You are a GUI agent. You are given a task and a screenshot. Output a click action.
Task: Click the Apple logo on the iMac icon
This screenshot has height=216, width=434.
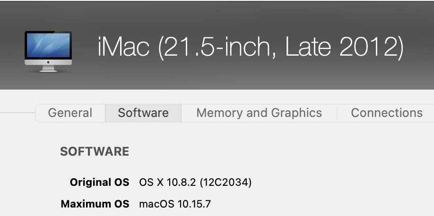pos(48,62)
